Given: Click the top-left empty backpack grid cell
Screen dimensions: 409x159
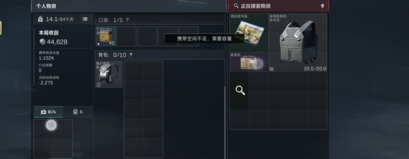Looking at the screenshot, I should coord(134,71).
